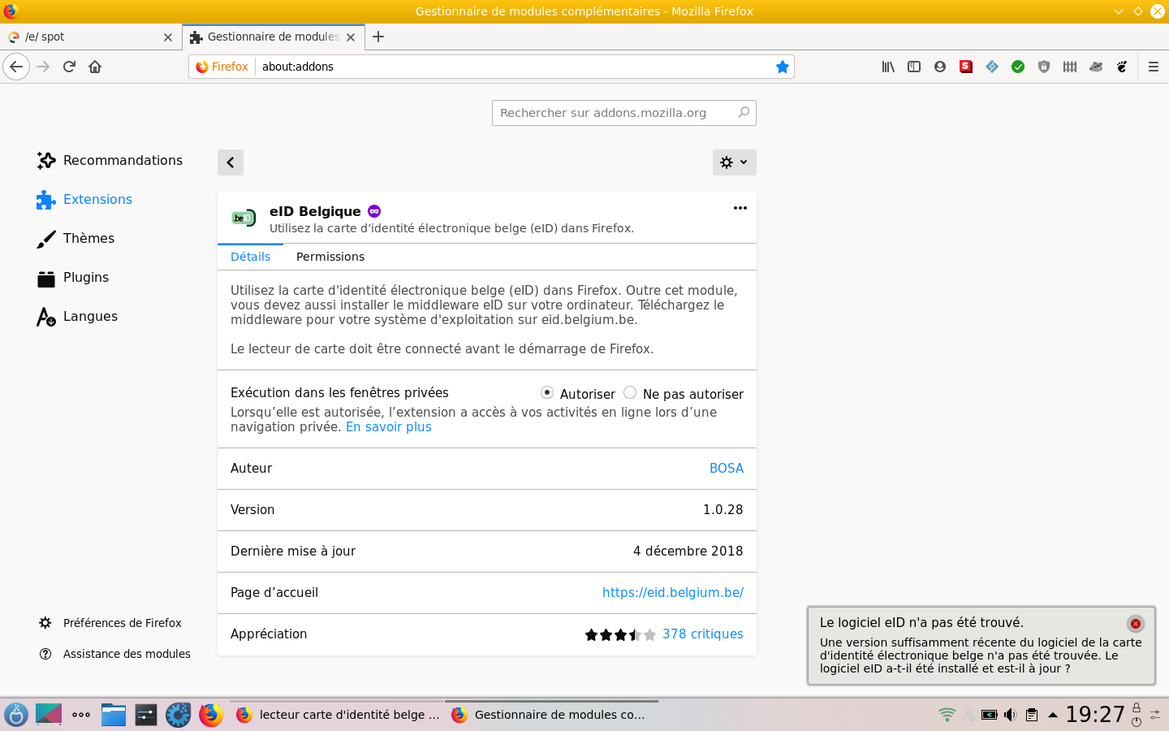1169x731 pixels.
Task: Reload the current page
Action: [x=69, y=67]
